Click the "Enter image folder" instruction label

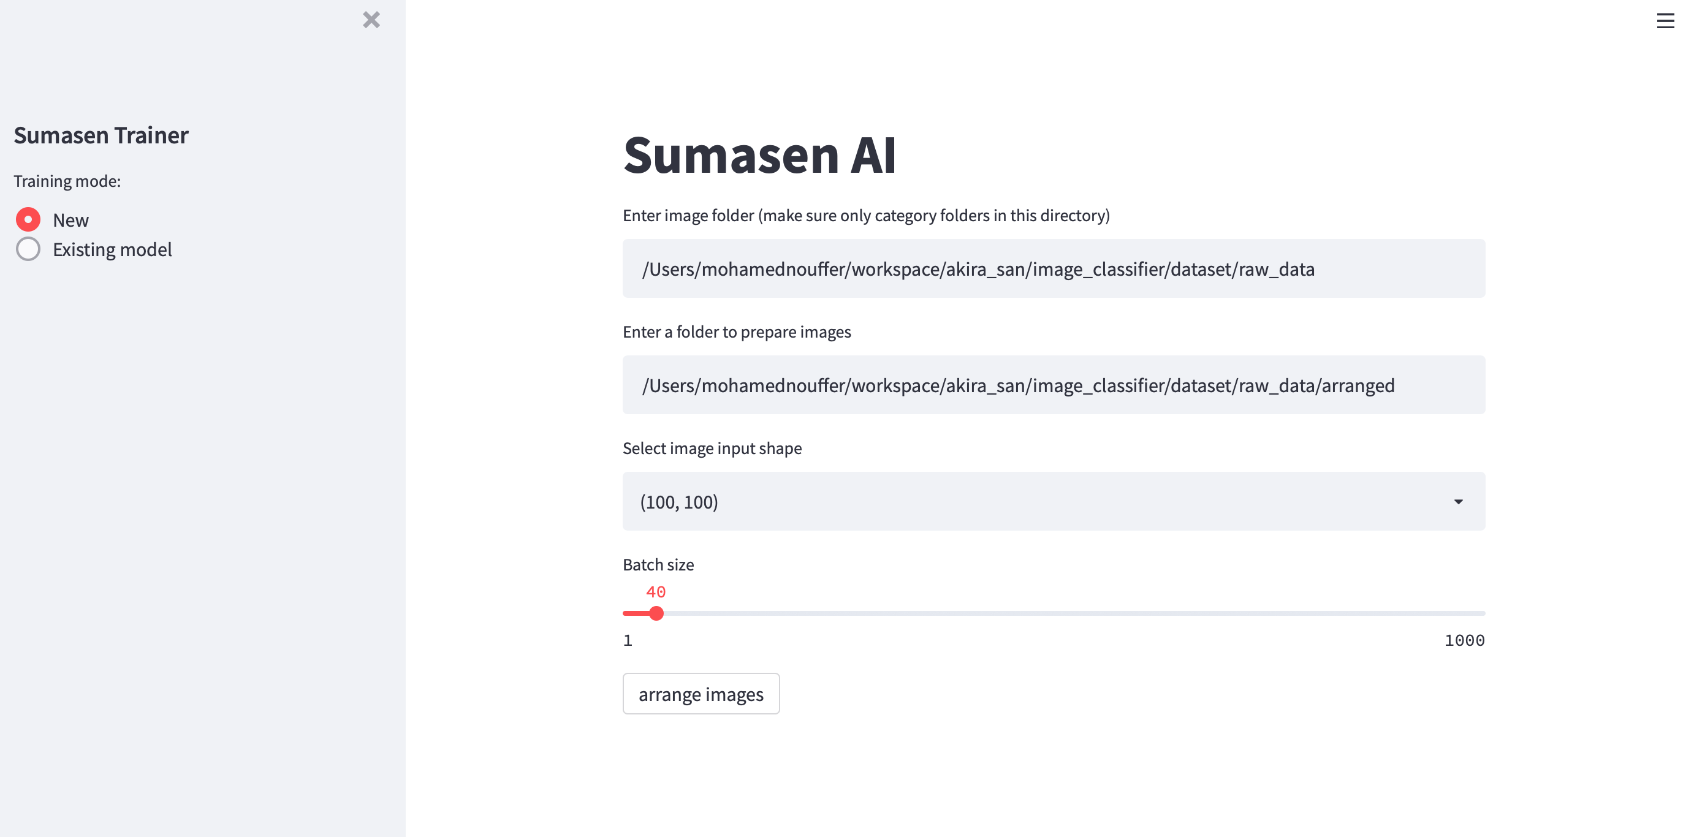pos(866,216)
